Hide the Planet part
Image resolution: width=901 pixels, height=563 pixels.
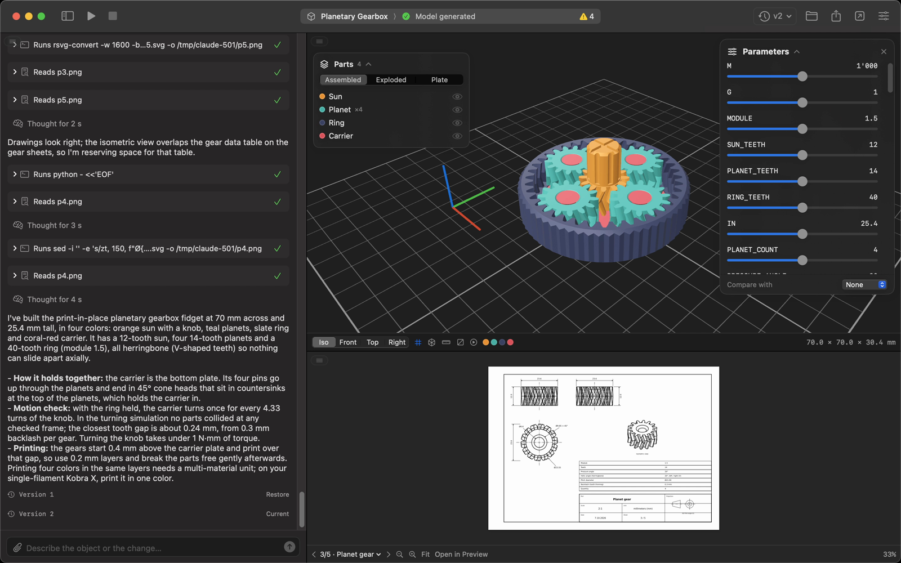tap(457, 110)
